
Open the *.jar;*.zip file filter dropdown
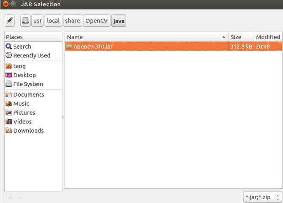click(x=262, y=197)
